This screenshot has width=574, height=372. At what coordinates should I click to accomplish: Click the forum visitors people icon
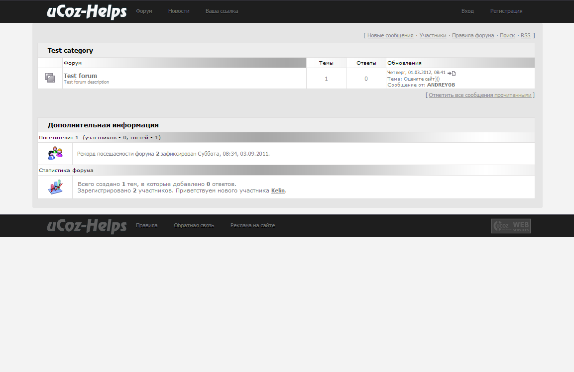(x=55, y=154)
